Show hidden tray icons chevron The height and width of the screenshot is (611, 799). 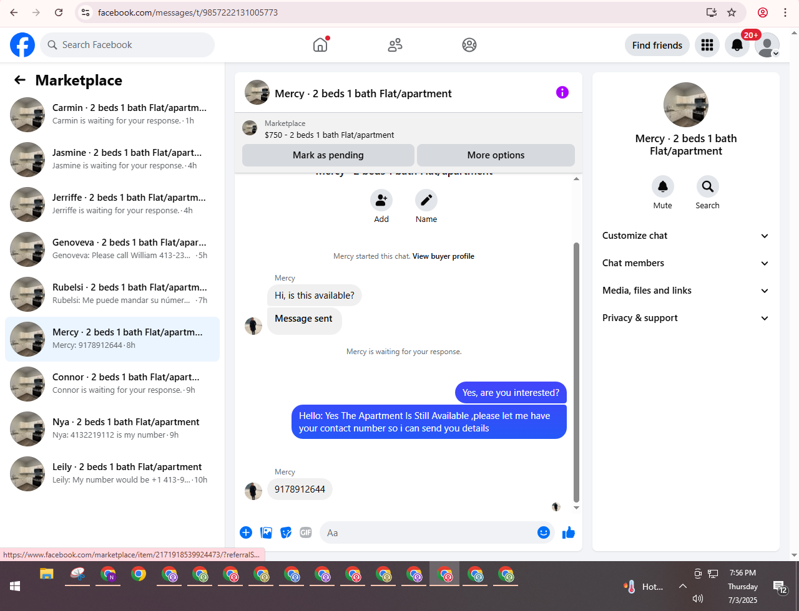click(x=683, y=586)
